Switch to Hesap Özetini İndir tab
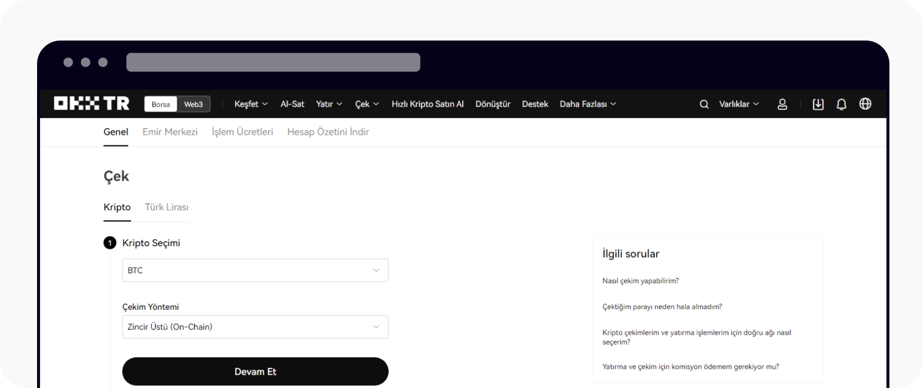 [x=328, y=132]
